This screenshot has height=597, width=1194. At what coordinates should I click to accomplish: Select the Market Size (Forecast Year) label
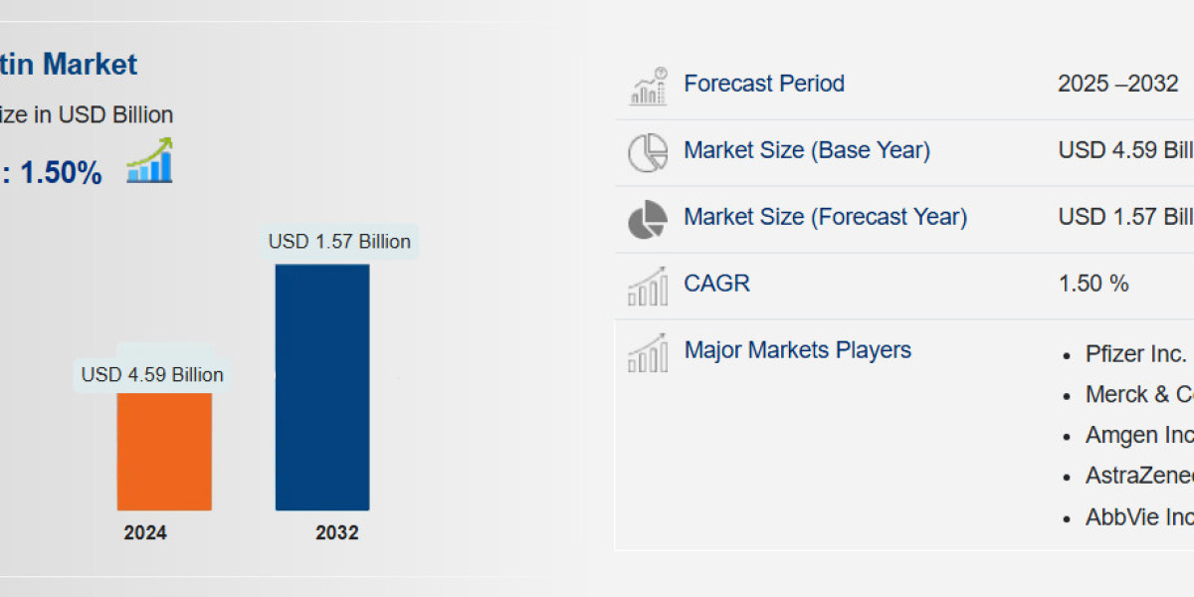[825, 217]
